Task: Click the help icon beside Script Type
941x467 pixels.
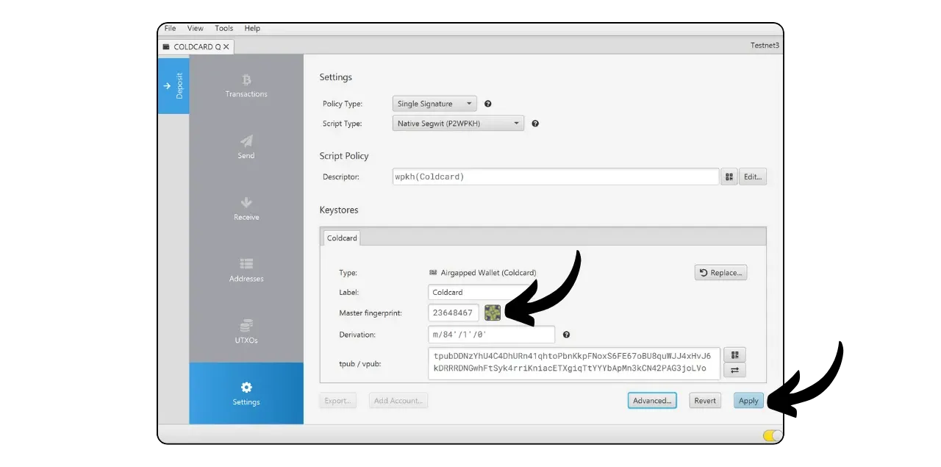Action: point(535,124)
